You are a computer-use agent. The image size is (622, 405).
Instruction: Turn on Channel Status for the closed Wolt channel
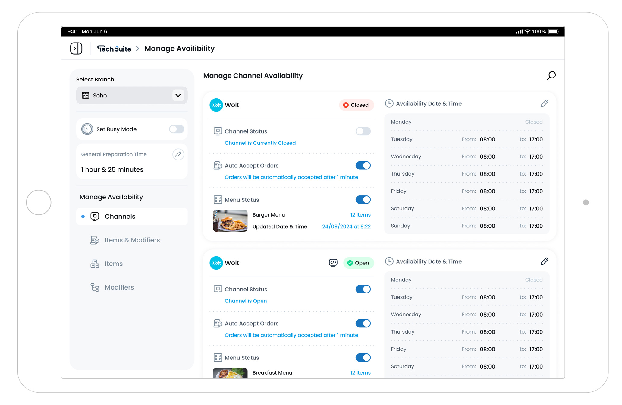363,131
